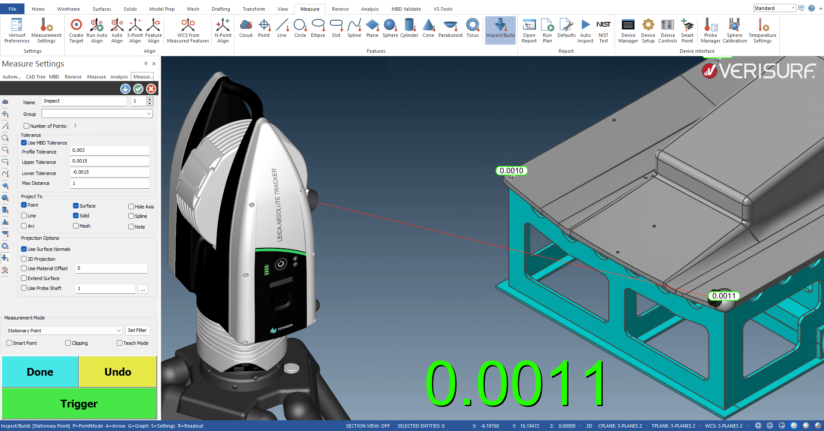Measure a Cylinder feature
Viewport: 824px width, 431px height.
(x=409, y=28)
